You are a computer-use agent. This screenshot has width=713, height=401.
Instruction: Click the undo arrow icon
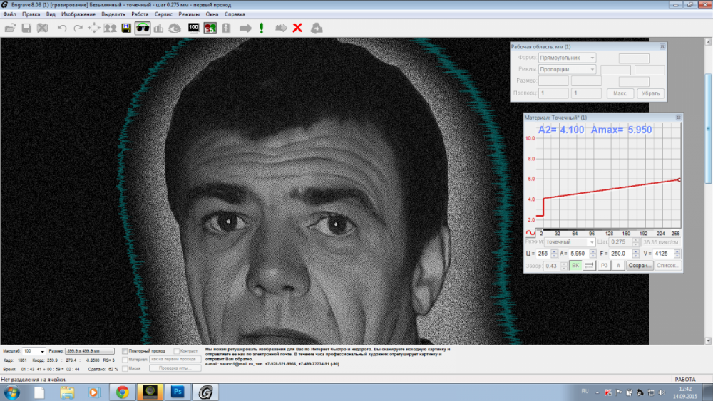[62, 28]
